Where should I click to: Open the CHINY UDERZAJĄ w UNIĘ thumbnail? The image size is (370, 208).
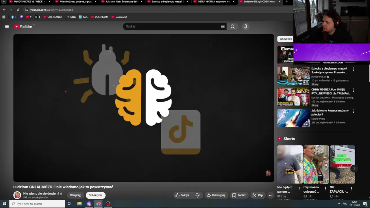[x=293, y=97]
